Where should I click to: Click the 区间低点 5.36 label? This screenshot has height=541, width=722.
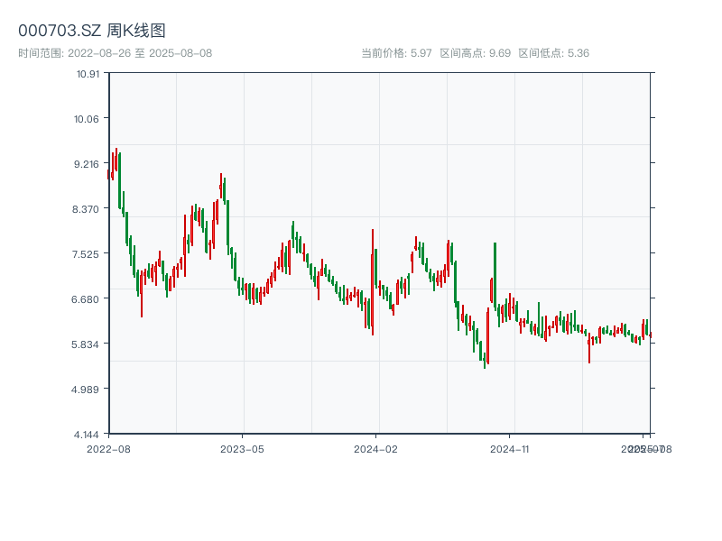coord(554,53)
